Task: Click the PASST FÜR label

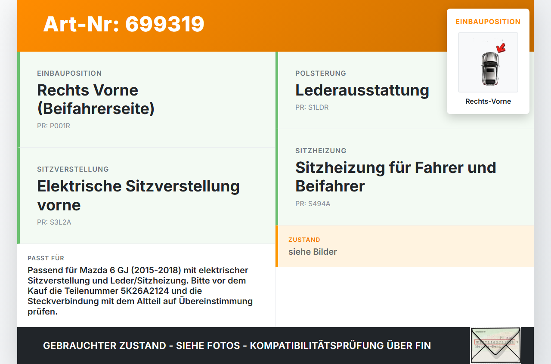Action: (46, 258)
